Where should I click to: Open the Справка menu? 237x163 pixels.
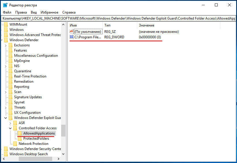click(69, 12)
